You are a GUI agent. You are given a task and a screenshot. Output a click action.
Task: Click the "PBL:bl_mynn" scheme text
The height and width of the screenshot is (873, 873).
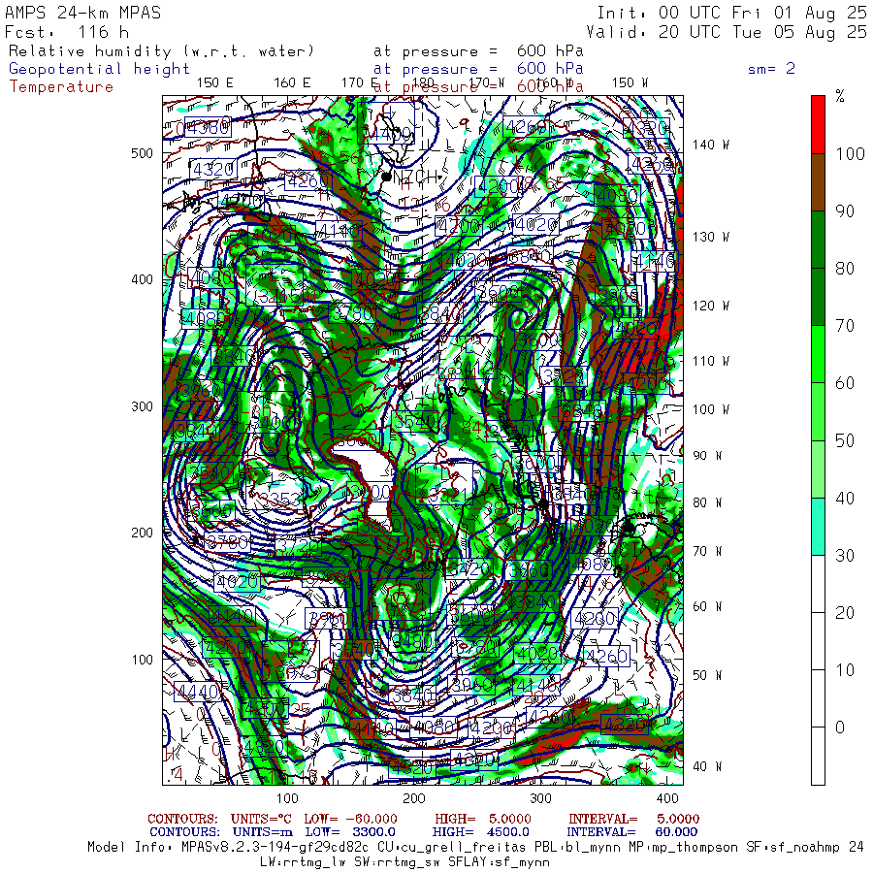point(577,848)
